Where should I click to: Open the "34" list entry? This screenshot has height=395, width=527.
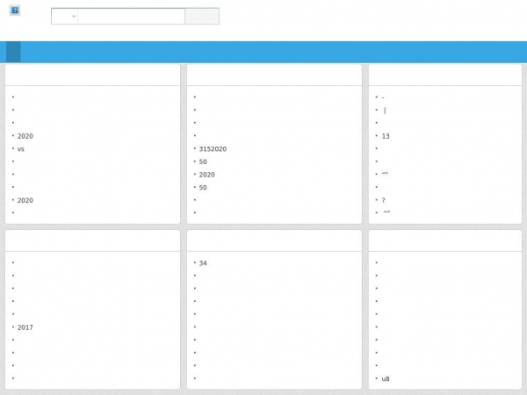pos(203,263)
